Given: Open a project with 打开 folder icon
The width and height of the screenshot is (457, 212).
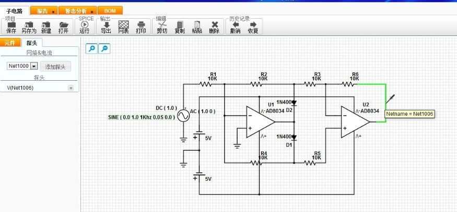Looking at the screenshot, I should pos(64,25).
